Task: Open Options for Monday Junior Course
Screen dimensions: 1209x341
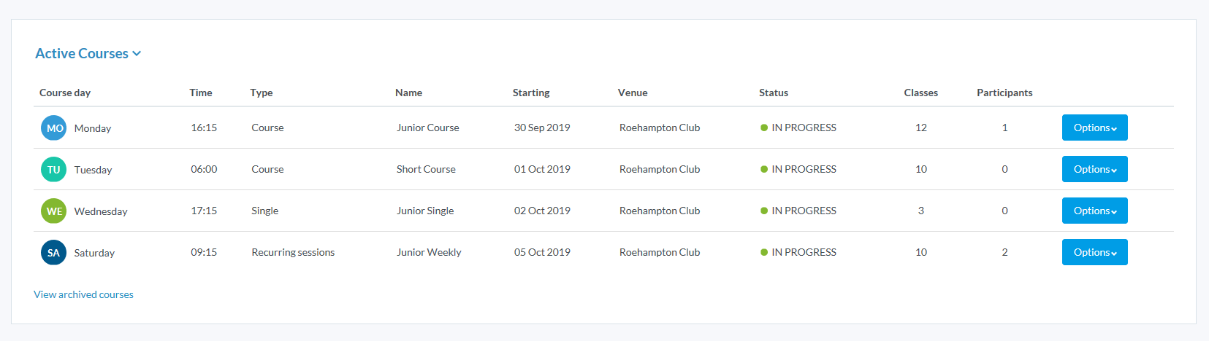Action: [x=1094, y=128]
